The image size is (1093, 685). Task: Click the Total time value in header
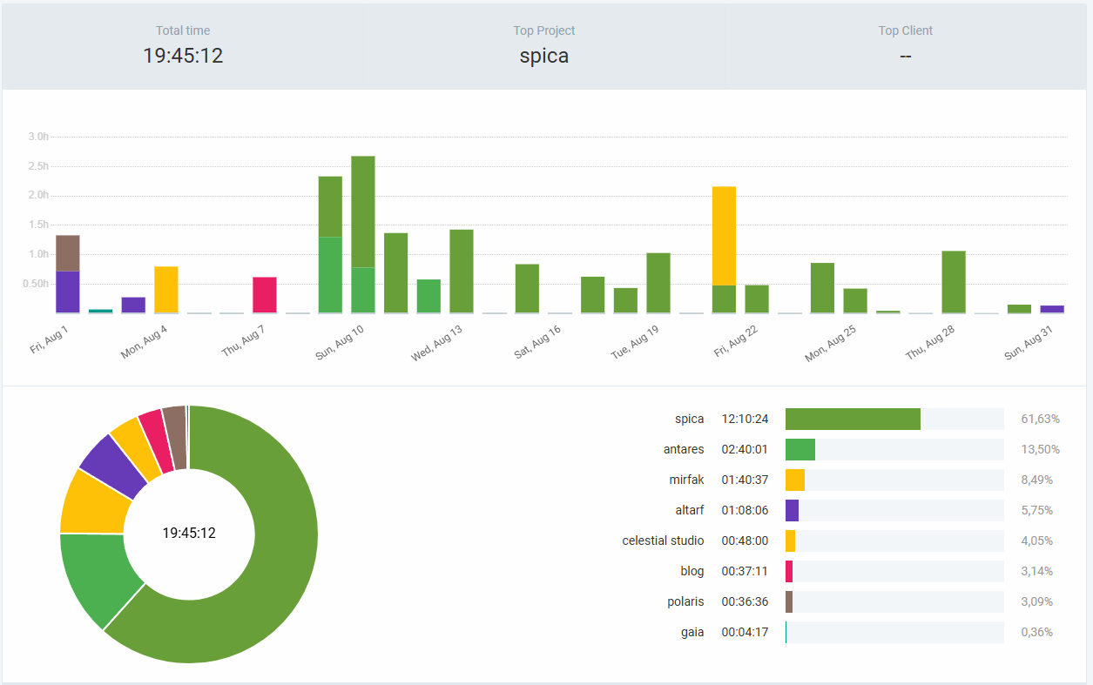point(183,56)
